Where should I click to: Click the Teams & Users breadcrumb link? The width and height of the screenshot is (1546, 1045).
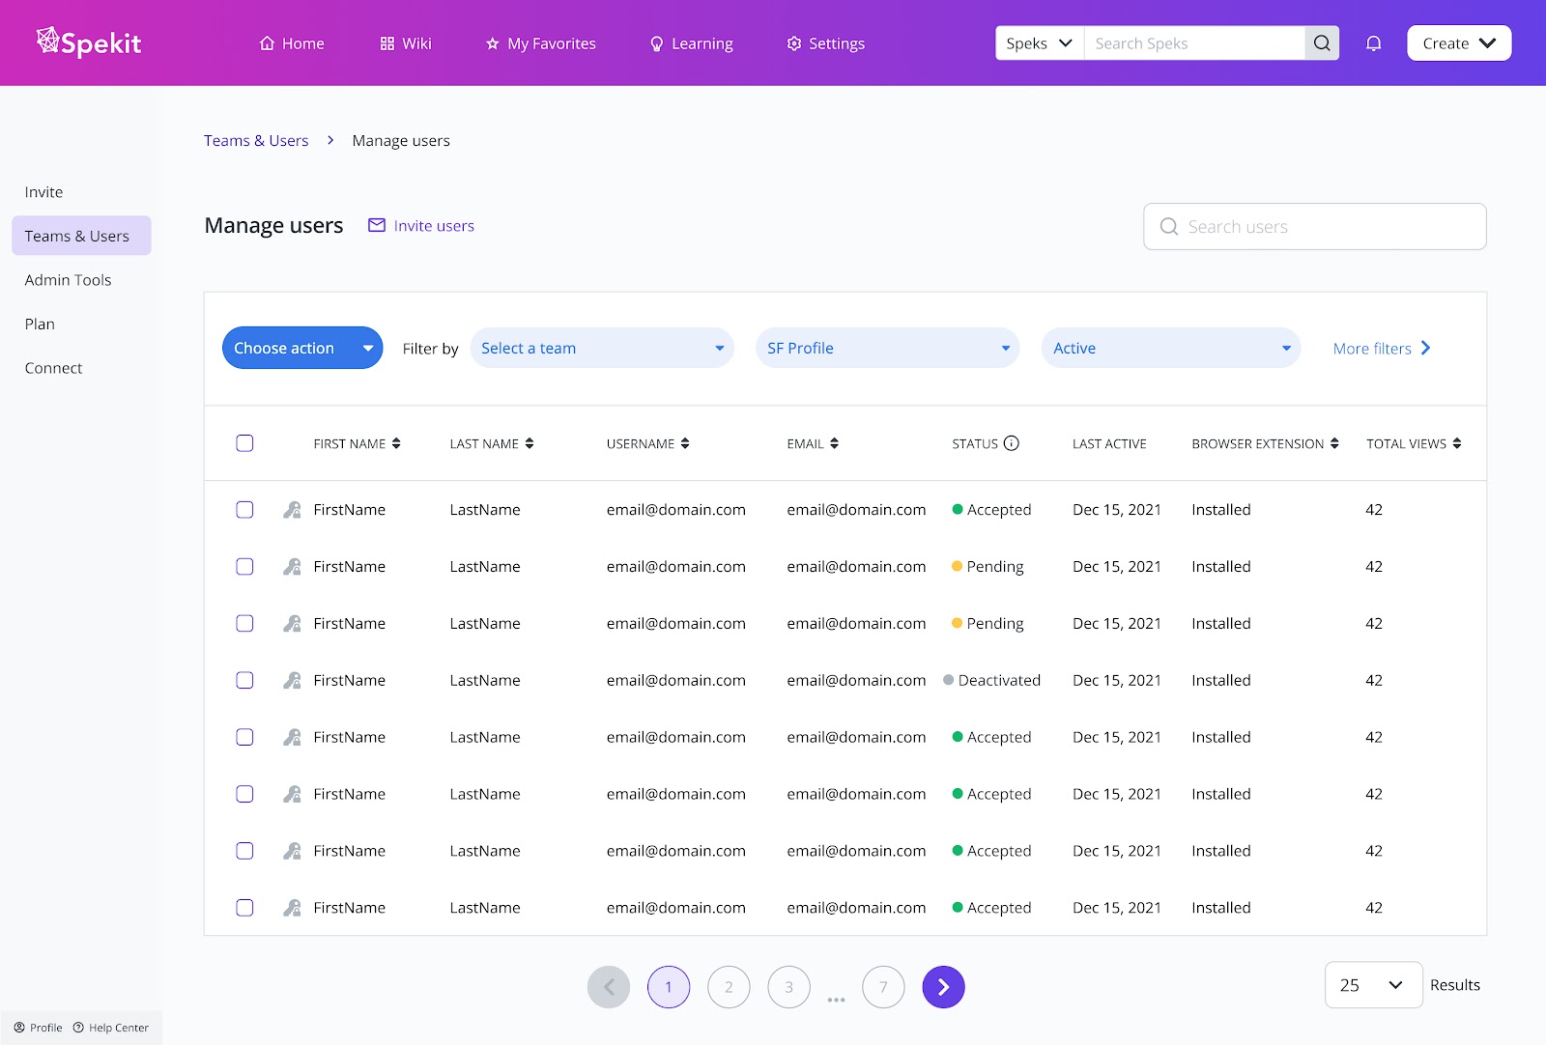[x=256, y=140]
